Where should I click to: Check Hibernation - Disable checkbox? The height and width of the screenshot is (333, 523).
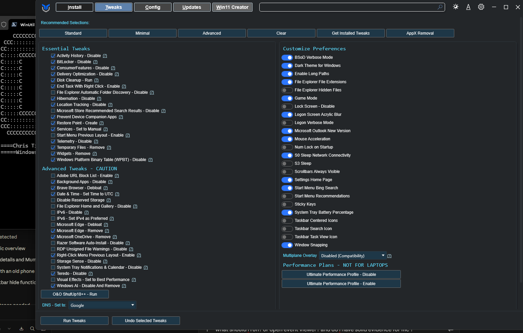(x=53, y=99)
